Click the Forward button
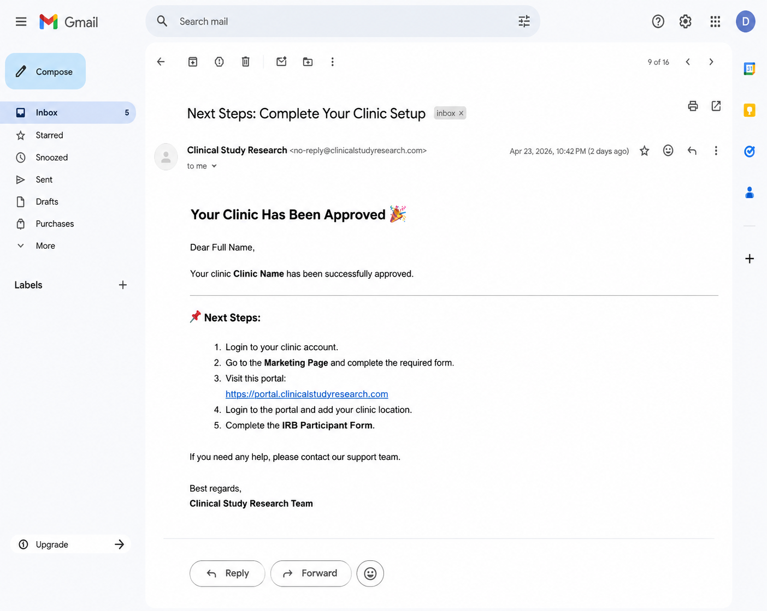Screen dimensions: 767x611 [x=311, y=573]
